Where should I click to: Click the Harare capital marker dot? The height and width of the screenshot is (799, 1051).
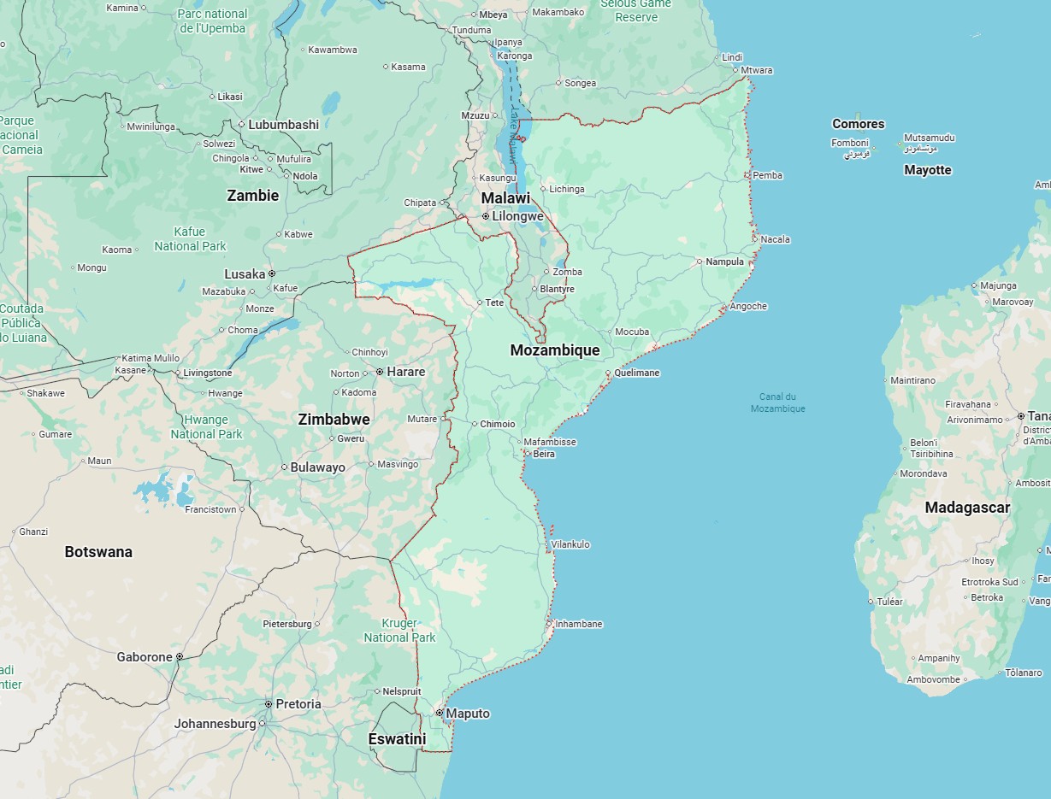point(380,372)
